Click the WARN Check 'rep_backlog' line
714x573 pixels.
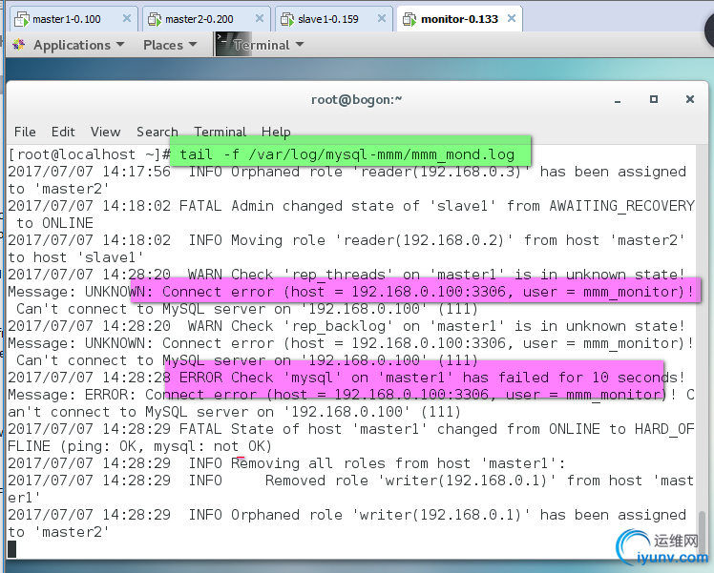346,326
